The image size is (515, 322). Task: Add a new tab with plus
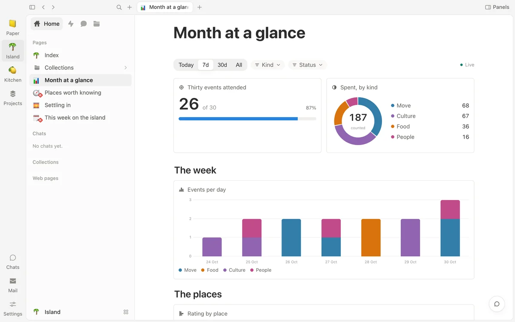point(200,7)
